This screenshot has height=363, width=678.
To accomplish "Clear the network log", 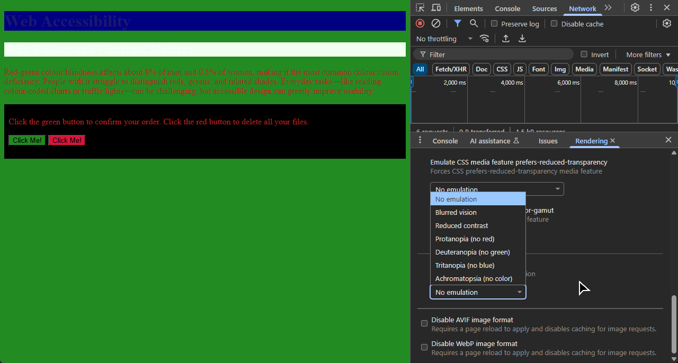I will [x=436, y=23].
